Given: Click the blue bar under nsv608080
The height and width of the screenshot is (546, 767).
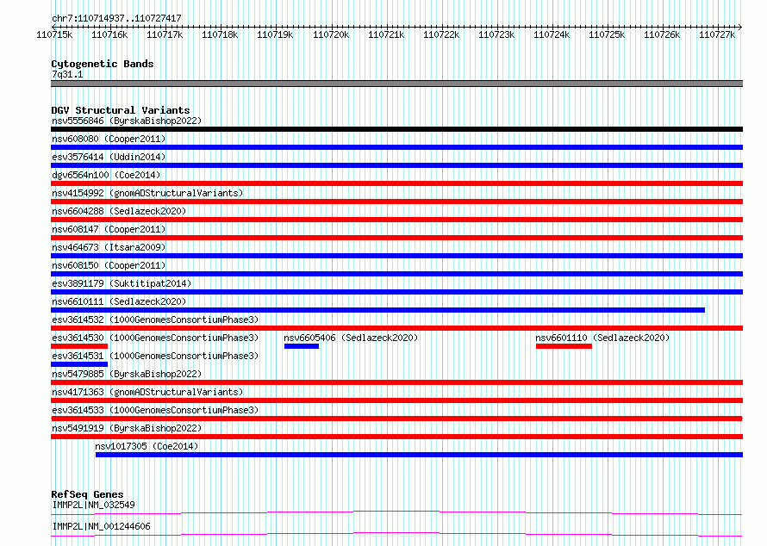Looking at the screenshot, I should coord(396,147).
